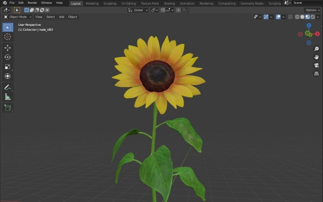Switch to the Shading workspace tab
Viewport: 323px width, 202px height.
click(x=170, y=4)
